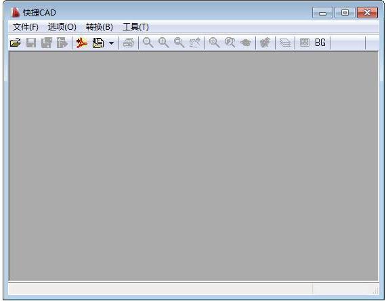Screen dimensions: 386x301
Task: Click the export file arrow icon
Action: click(x=62, y=43)
